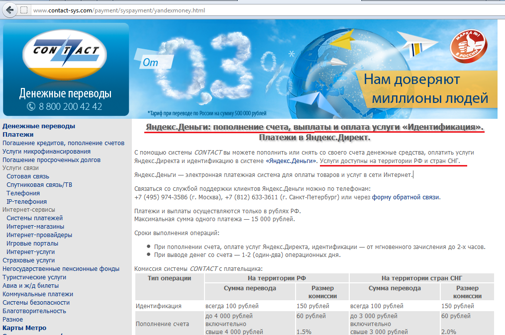This screenshot has height=335, width=505.
Task: Open 'Благотворительность' link
Action: (34, 311)
